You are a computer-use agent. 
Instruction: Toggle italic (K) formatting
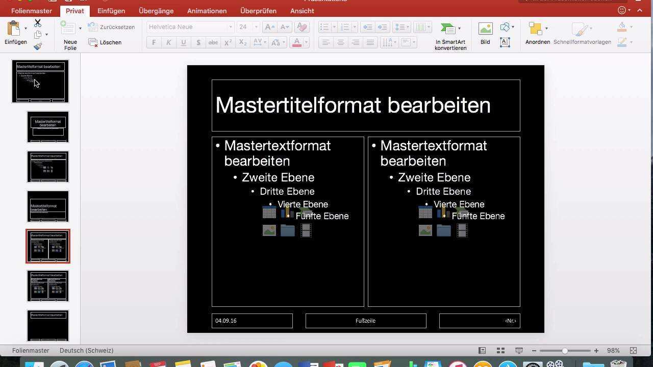[x=168, y=43]
